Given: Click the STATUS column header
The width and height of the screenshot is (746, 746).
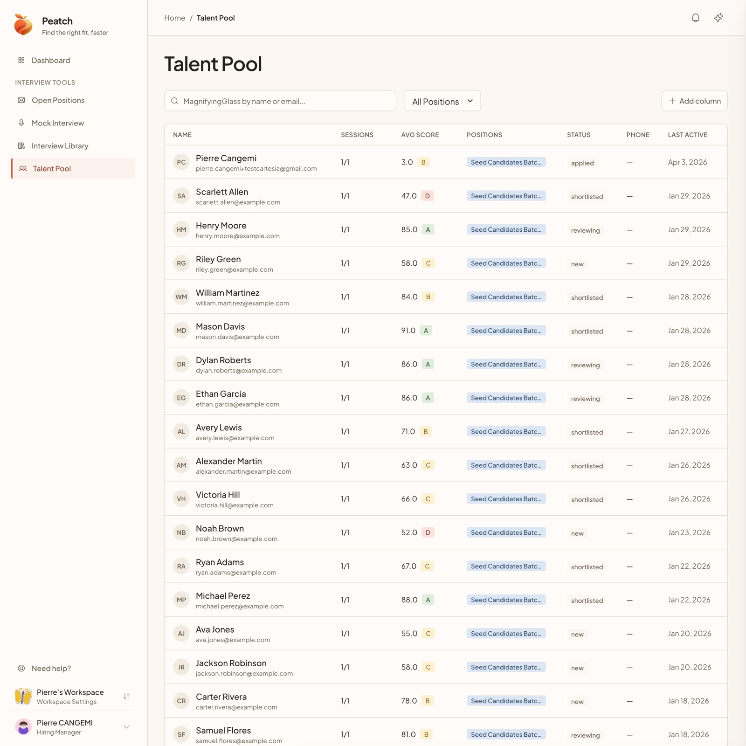Looking at the screenshot, I should [579, 135].
